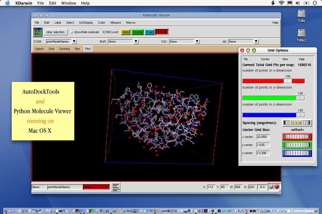
Task: Open the Ligand menu in AutoDock bar
Action: (39, 49)
